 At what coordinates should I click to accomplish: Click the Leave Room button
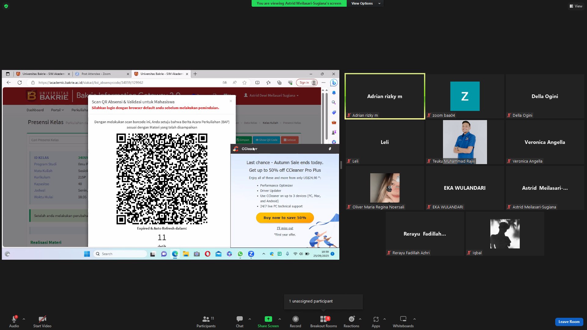(569, 322)
